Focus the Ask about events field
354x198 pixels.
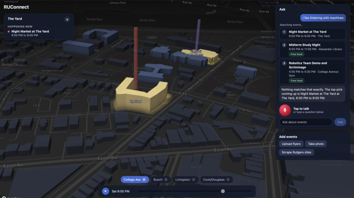(306, 122)
